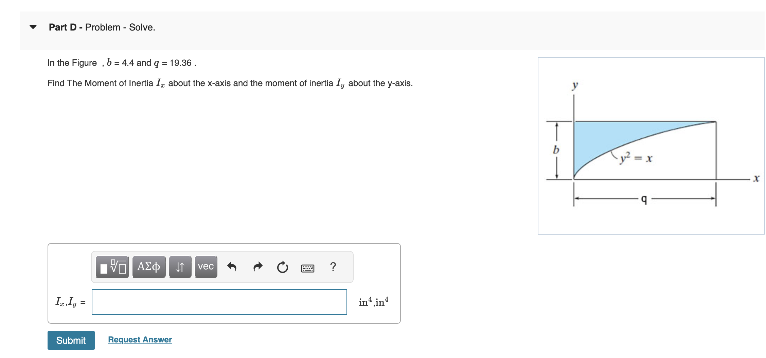Screen dimensions: 766x358
Task: Open the Request Answer link
Action: [139, 339]
